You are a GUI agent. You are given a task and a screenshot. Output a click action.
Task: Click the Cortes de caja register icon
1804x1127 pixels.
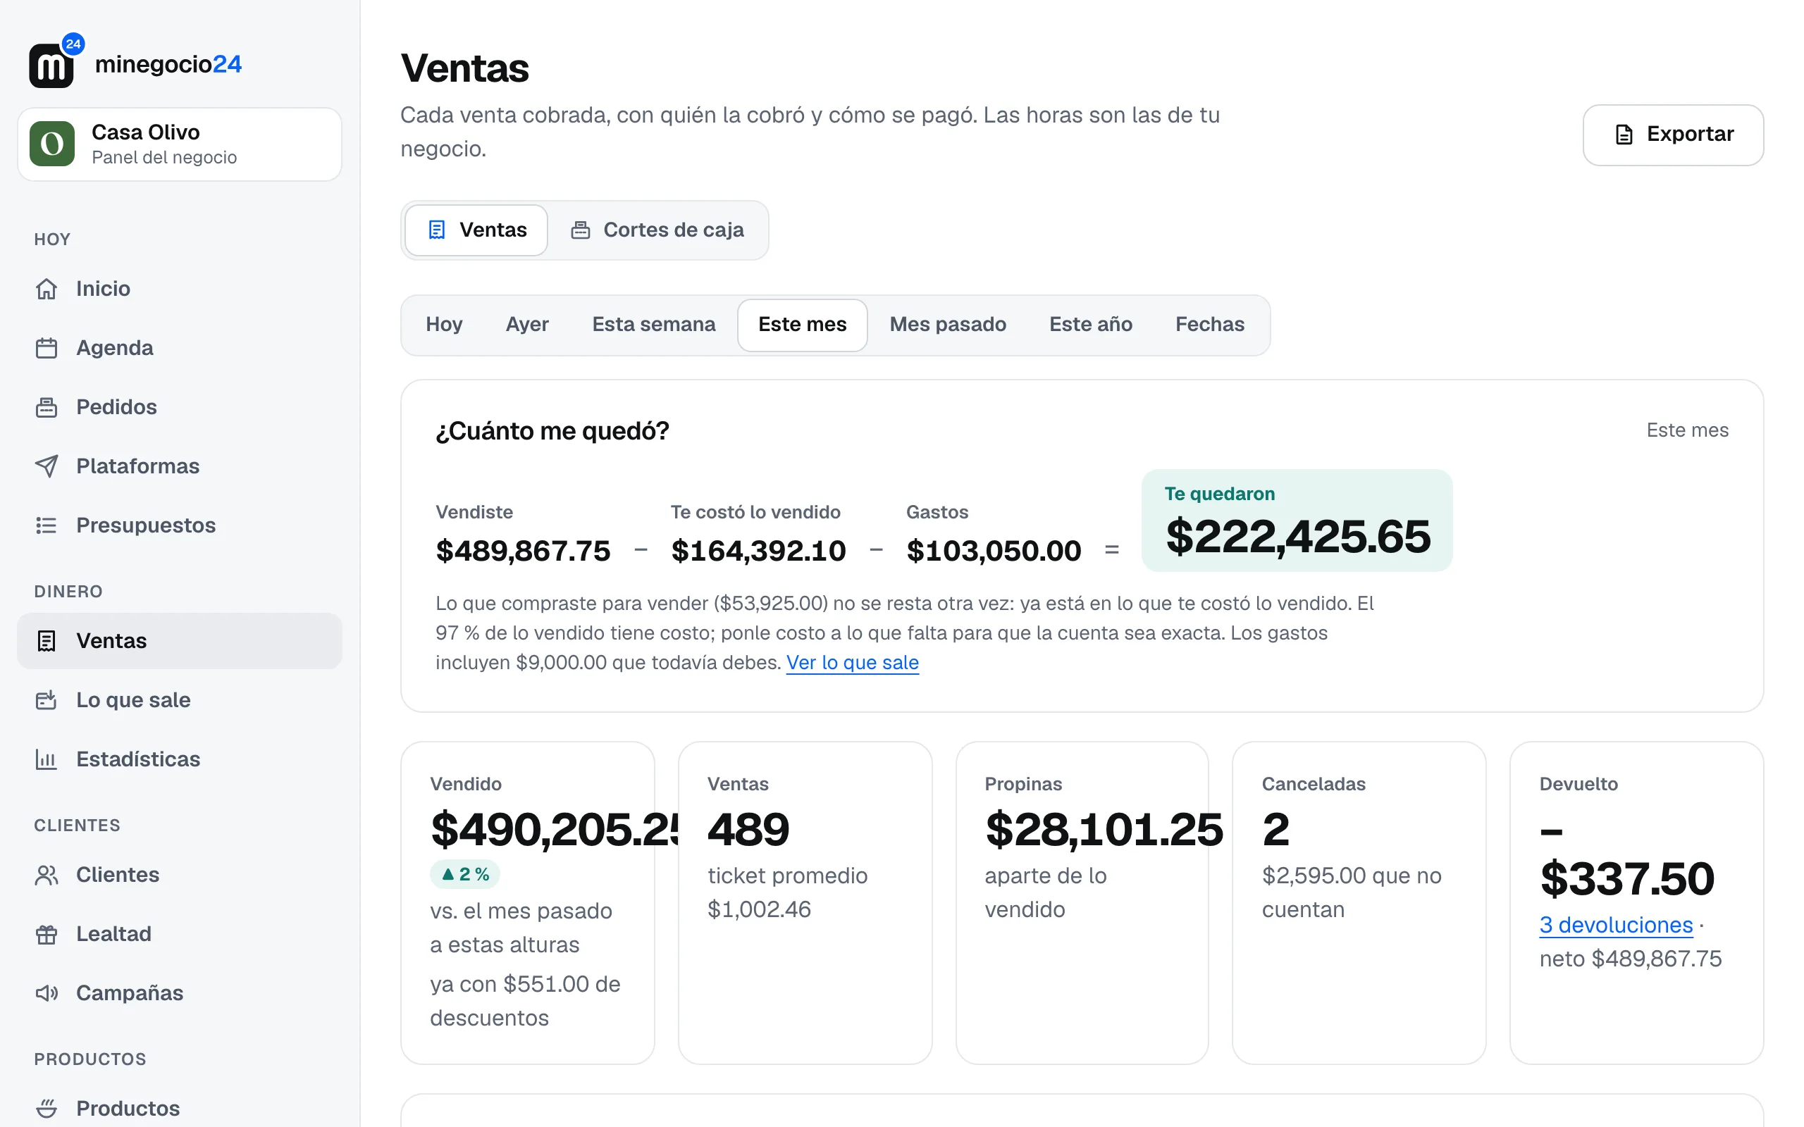point(581,230)
